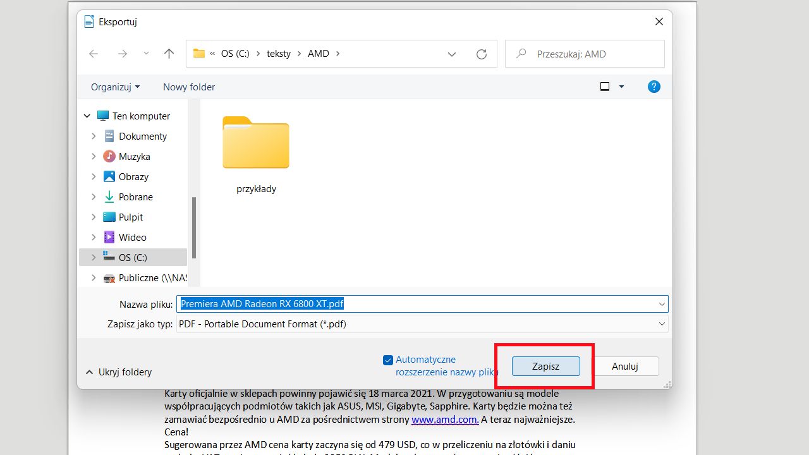Click Nowy folder in the toolbar
Screen dimensions: 809x455
tap(188, 87)
